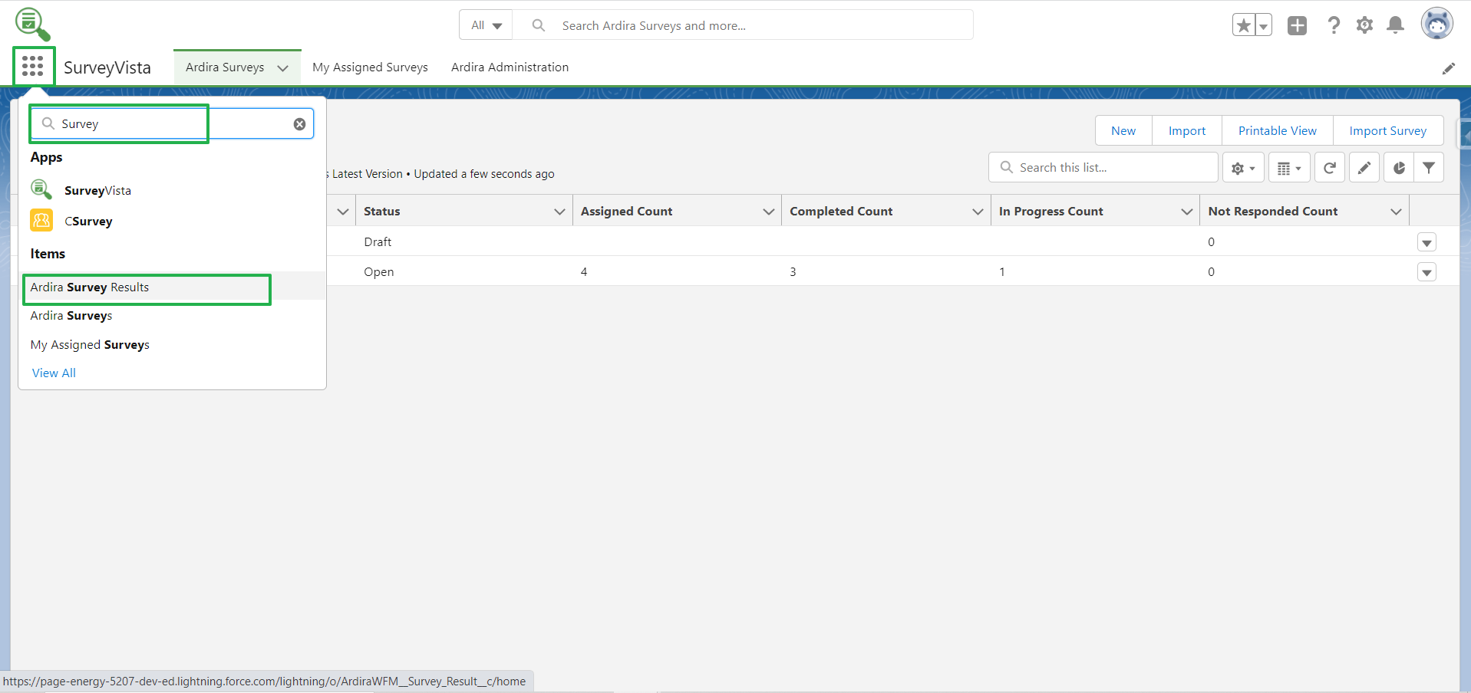The height and width of the screenshot is (693, 1471).
Task: Click the View All link
Action: (x=54, y=373)
